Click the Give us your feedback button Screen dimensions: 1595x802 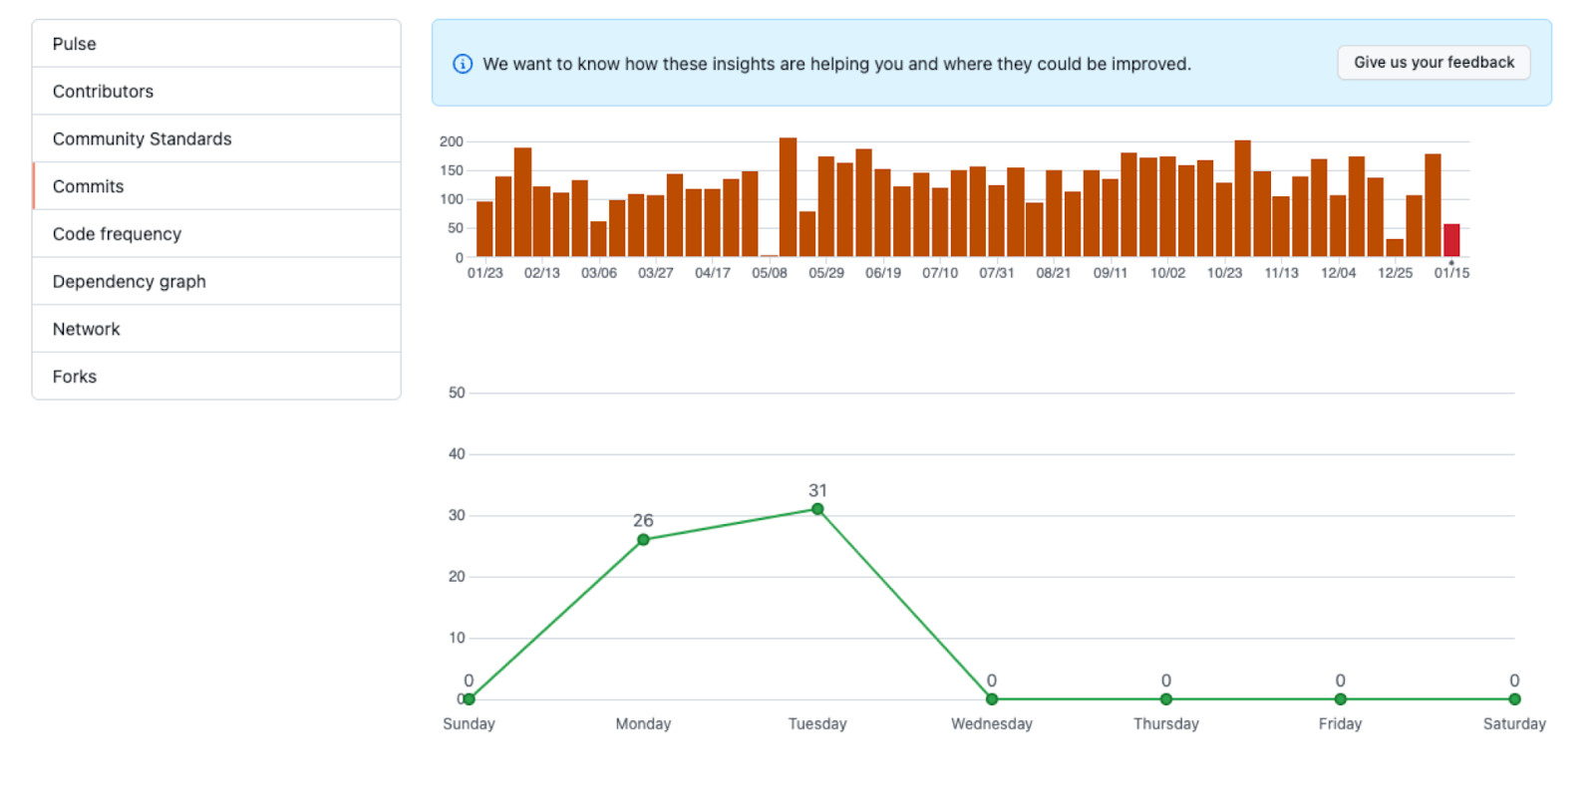[x=1433, y=63]
